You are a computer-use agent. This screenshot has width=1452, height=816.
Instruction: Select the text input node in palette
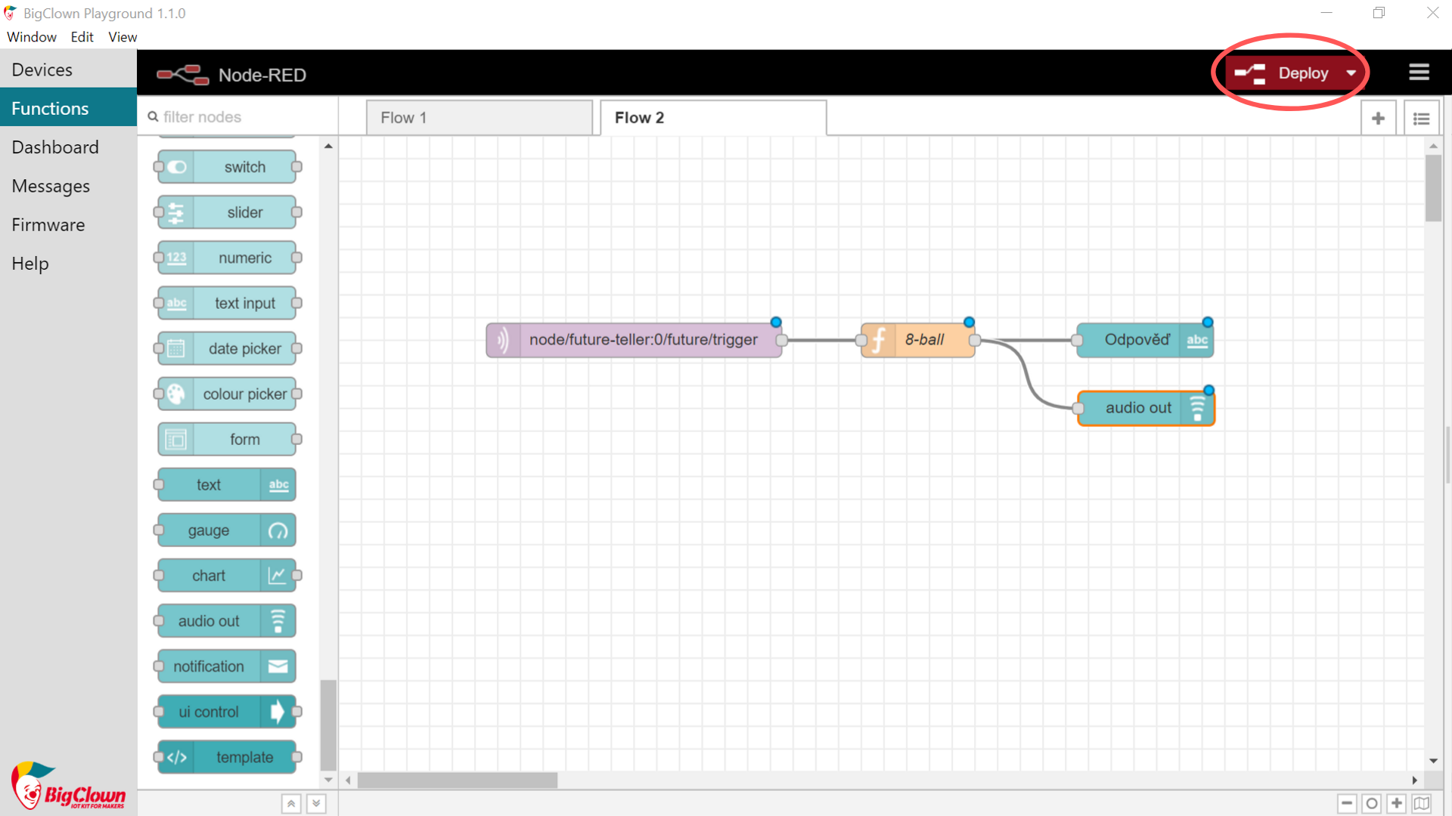point(227,303)
